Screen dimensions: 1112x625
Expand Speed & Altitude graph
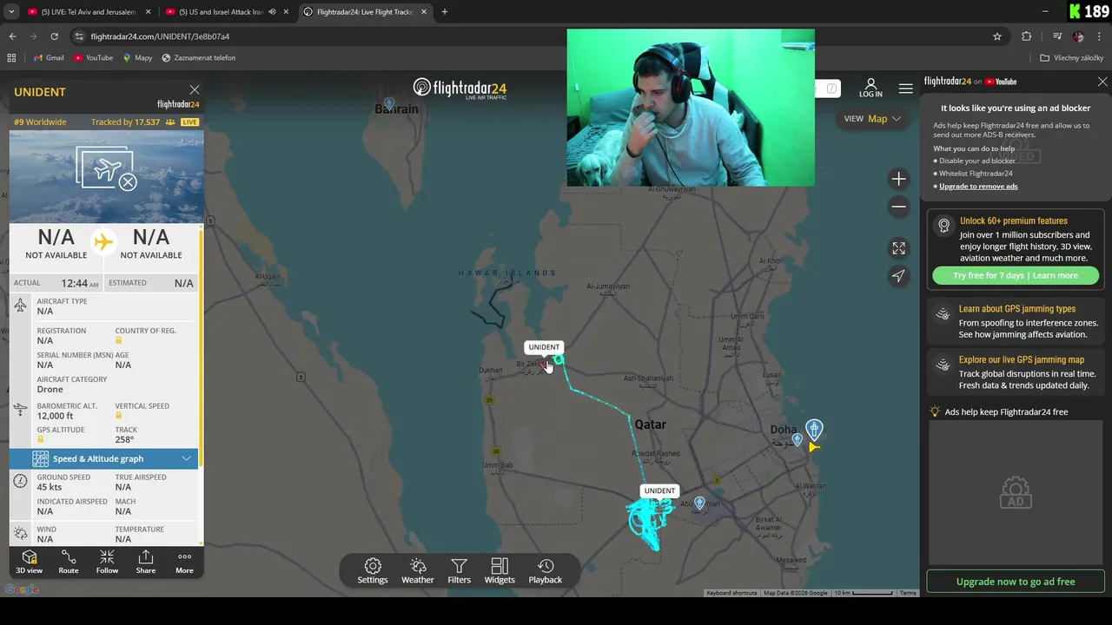pyautogui.click(x=103, y=458)
